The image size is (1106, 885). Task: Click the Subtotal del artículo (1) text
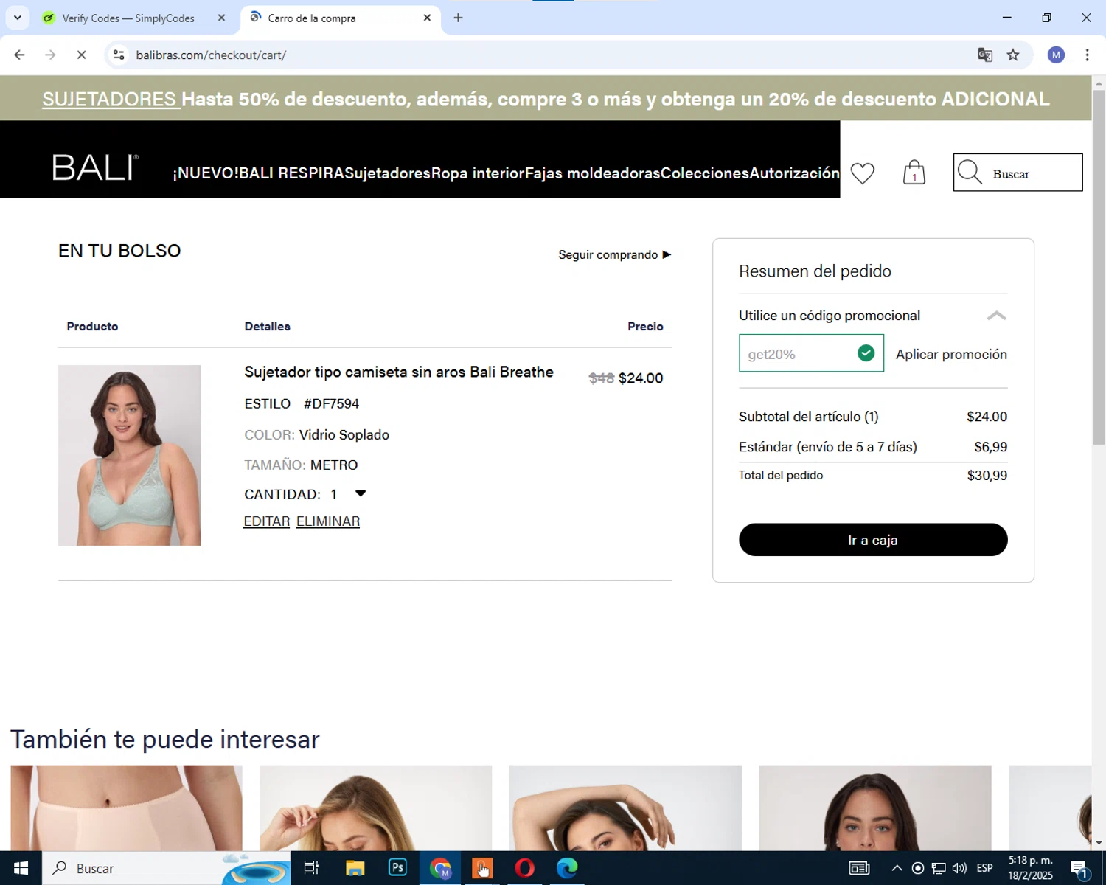pos(809,417)
